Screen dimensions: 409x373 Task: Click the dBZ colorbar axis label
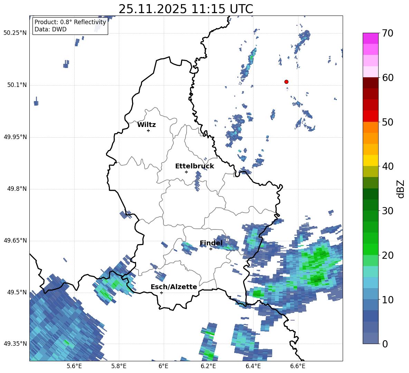coord(400,189)
